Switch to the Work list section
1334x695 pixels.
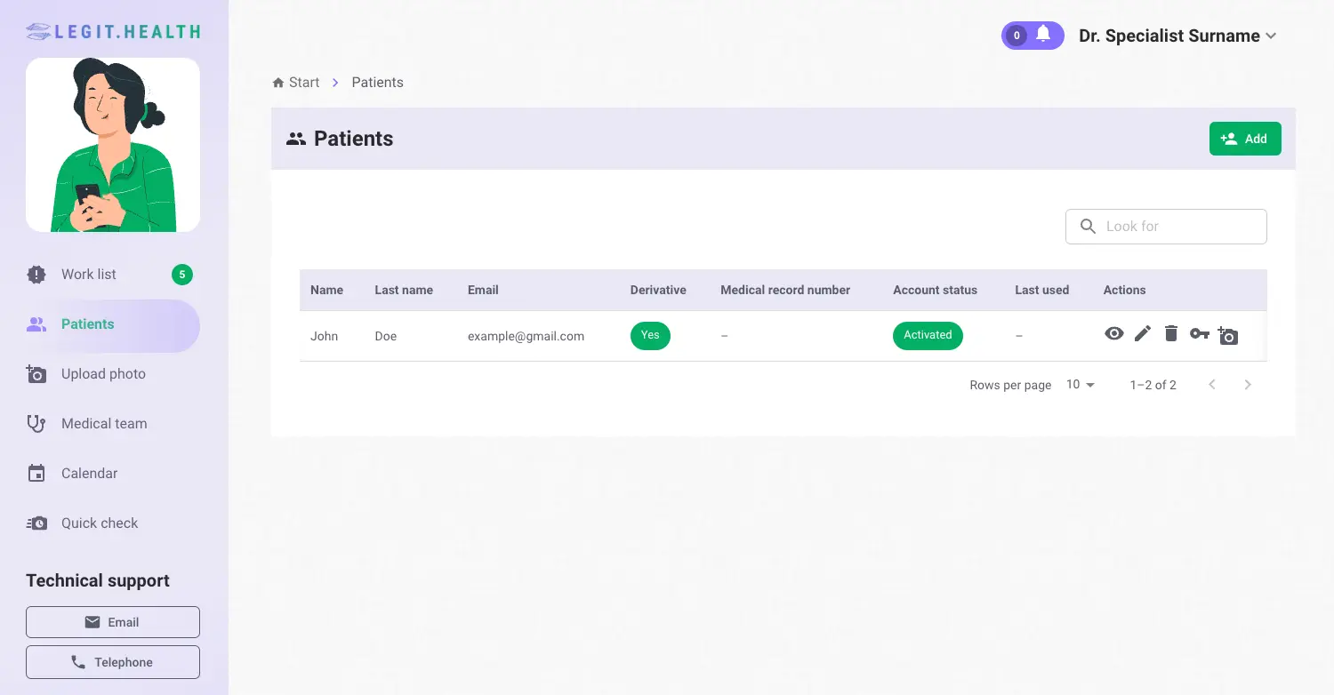point(87,274)
